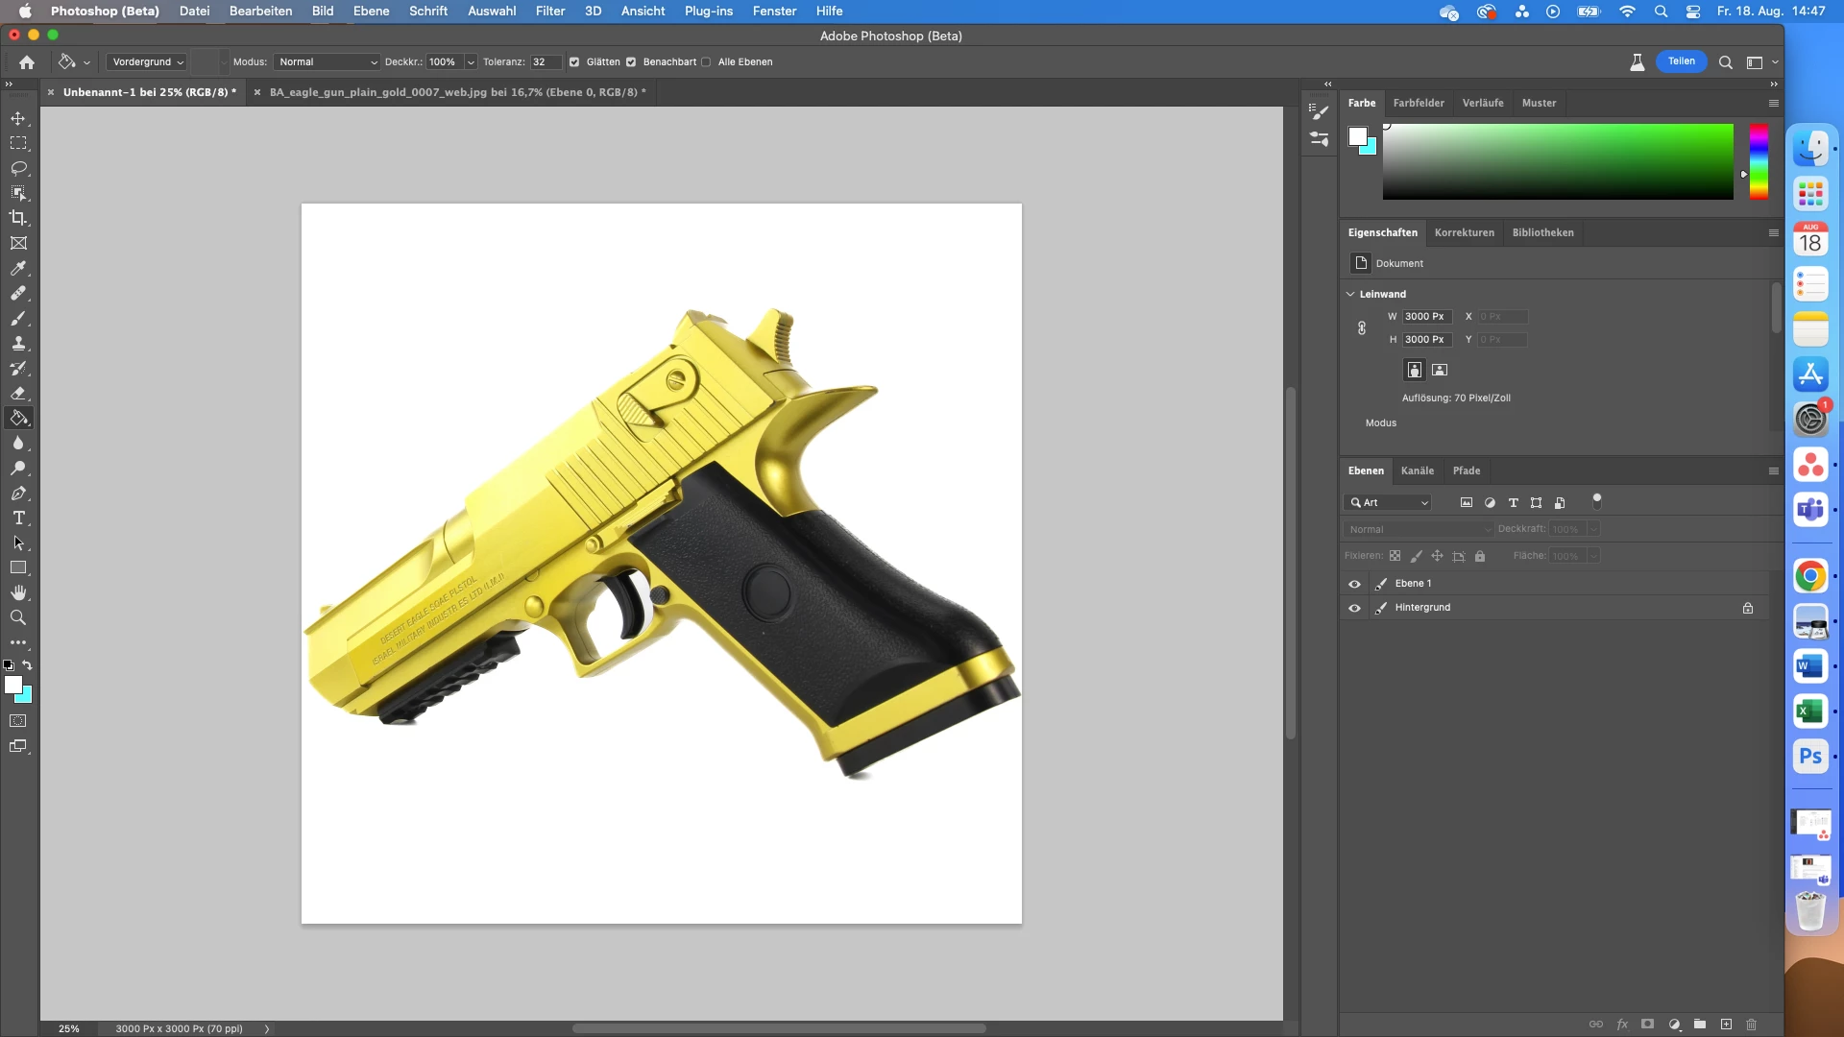Click the hue spectrum slider
This screenshot has height=1037, width=1844.
pos(1758,161)
